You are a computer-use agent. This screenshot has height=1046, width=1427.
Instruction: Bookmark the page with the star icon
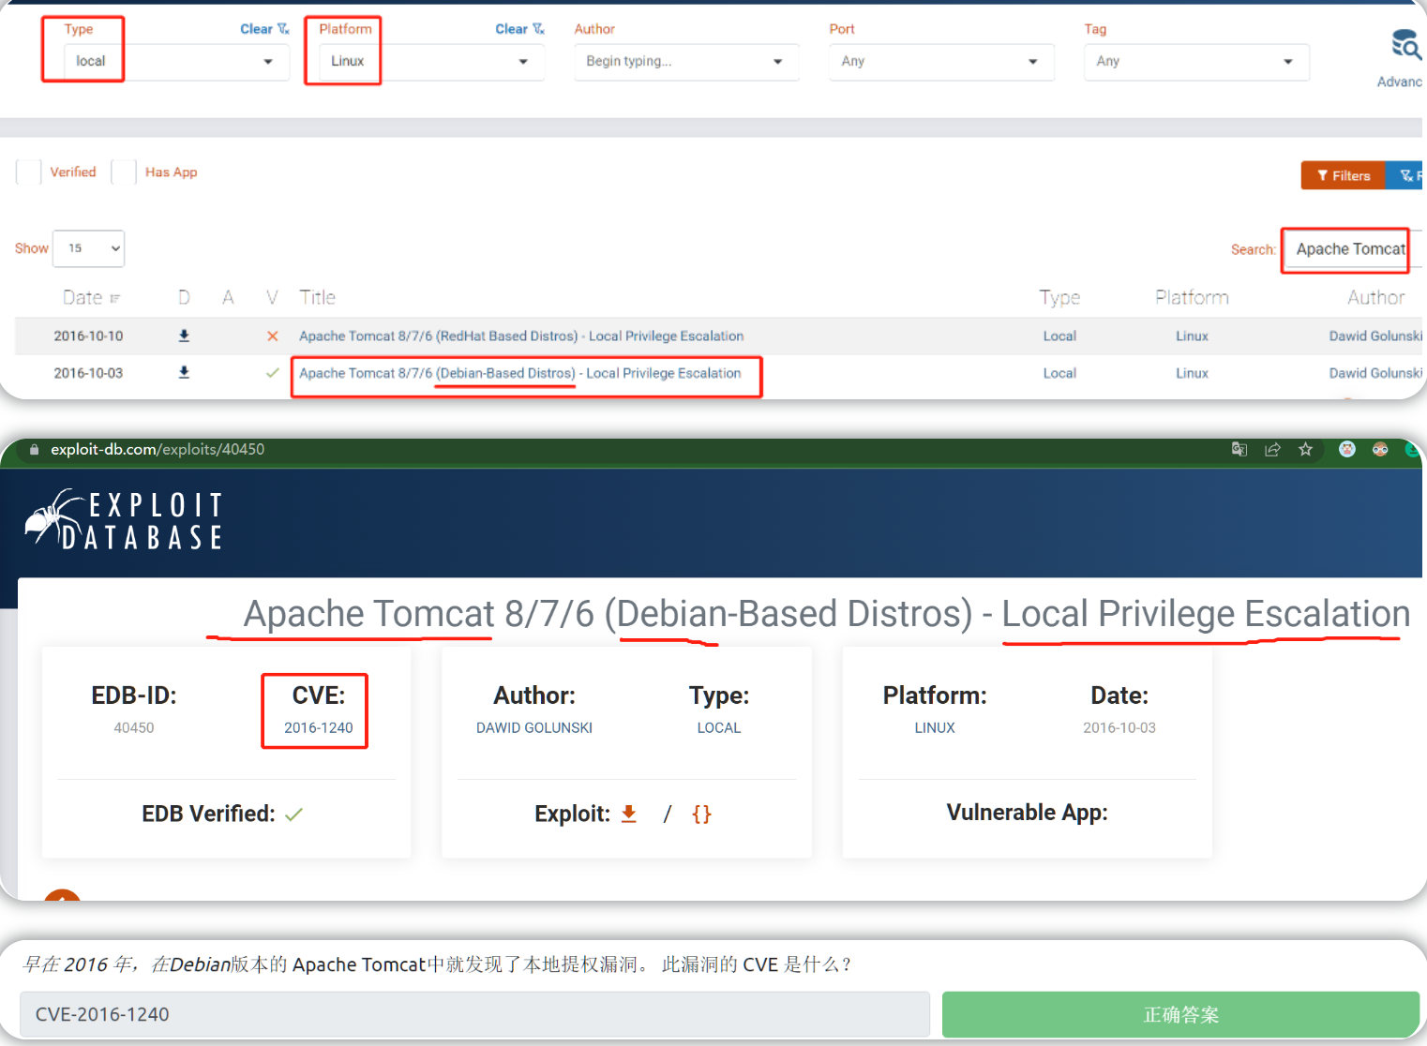(1305, 449)
